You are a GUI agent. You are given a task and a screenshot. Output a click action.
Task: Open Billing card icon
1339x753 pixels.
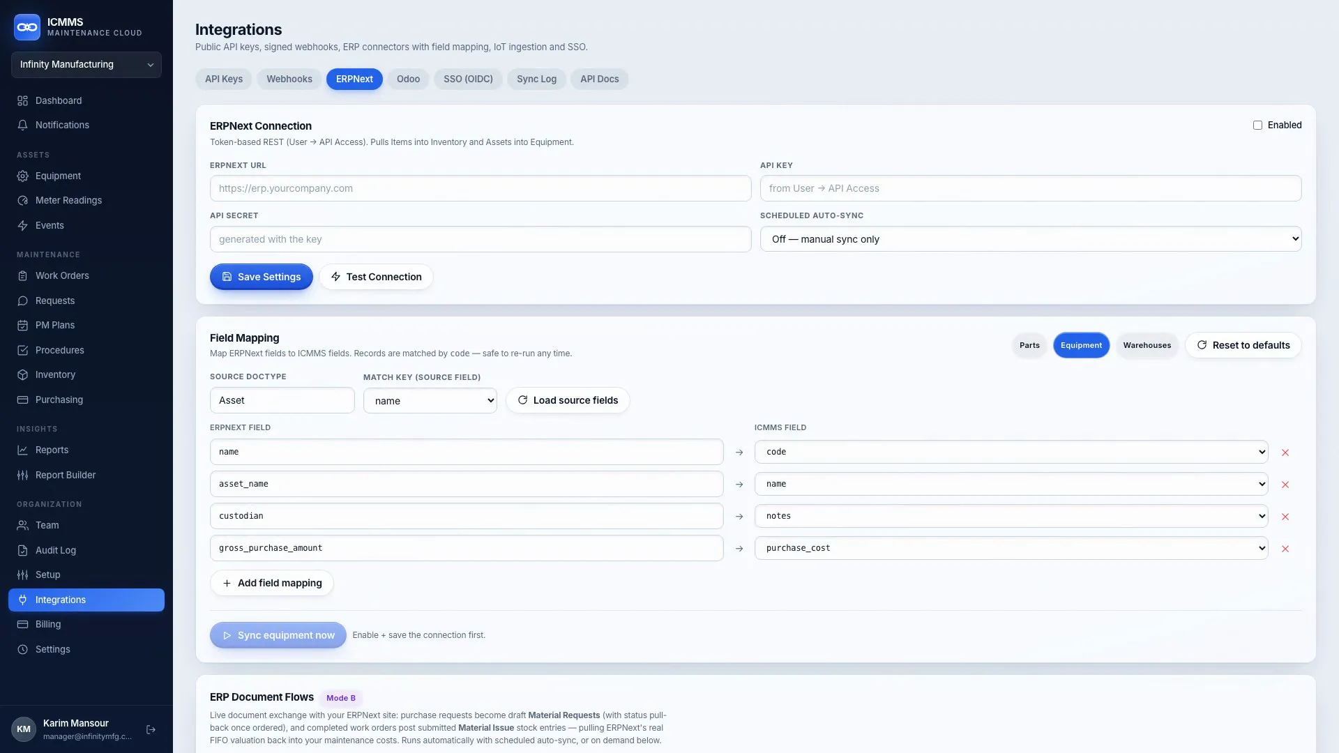pos(22,625)
